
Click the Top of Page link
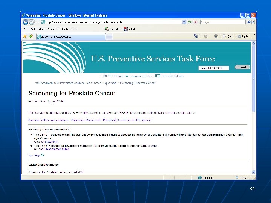click(x=34, y=156)
